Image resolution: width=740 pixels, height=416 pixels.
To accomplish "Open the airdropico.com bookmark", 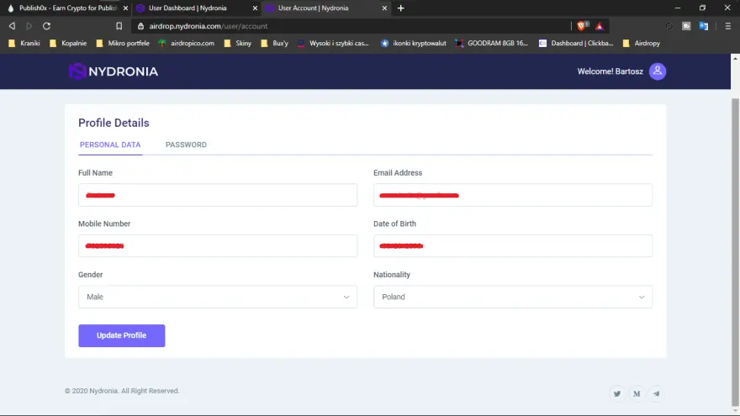I will tap(187, 43).
